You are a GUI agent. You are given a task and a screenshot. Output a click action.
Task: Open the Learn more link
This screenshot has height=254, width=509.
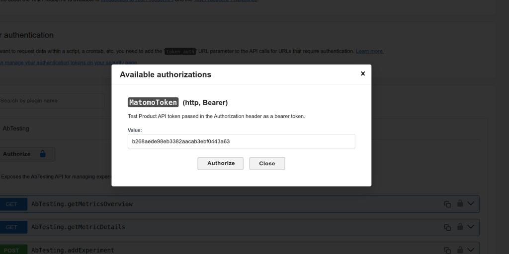pos(369,51)
